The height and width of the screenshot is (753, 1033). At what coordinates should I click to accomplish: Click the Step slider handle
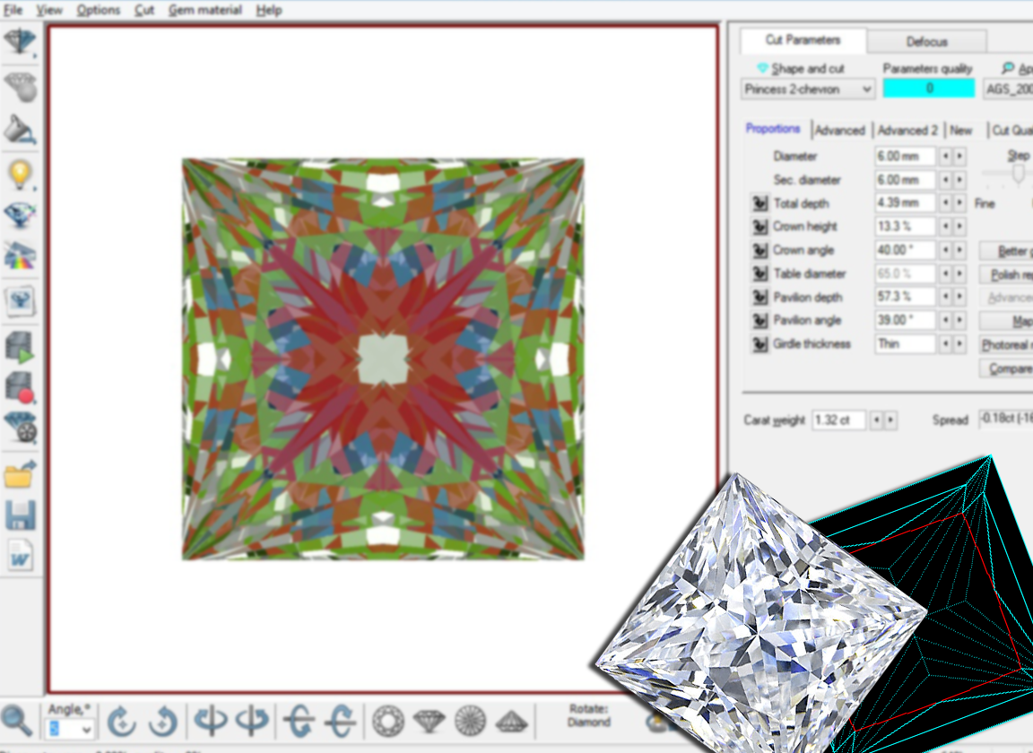coord(1018,175)
